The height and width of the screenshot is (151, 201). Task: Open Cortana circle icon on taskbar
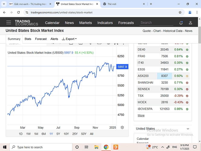coord(77,147)
